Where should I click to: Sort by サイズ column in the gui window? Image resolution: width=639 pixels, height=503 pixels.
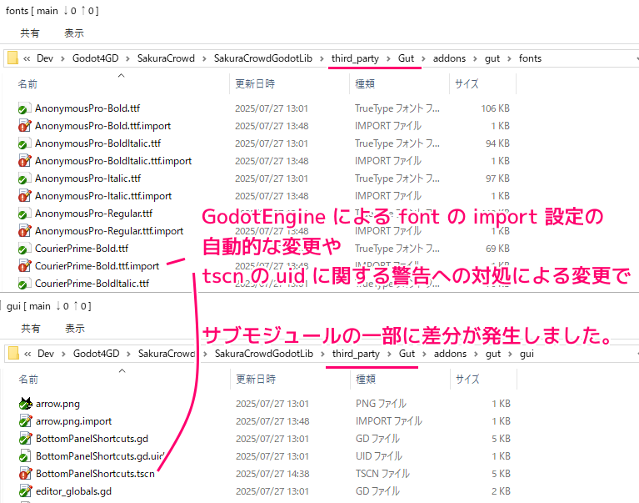pyautogui.click(x=467, y=380)
